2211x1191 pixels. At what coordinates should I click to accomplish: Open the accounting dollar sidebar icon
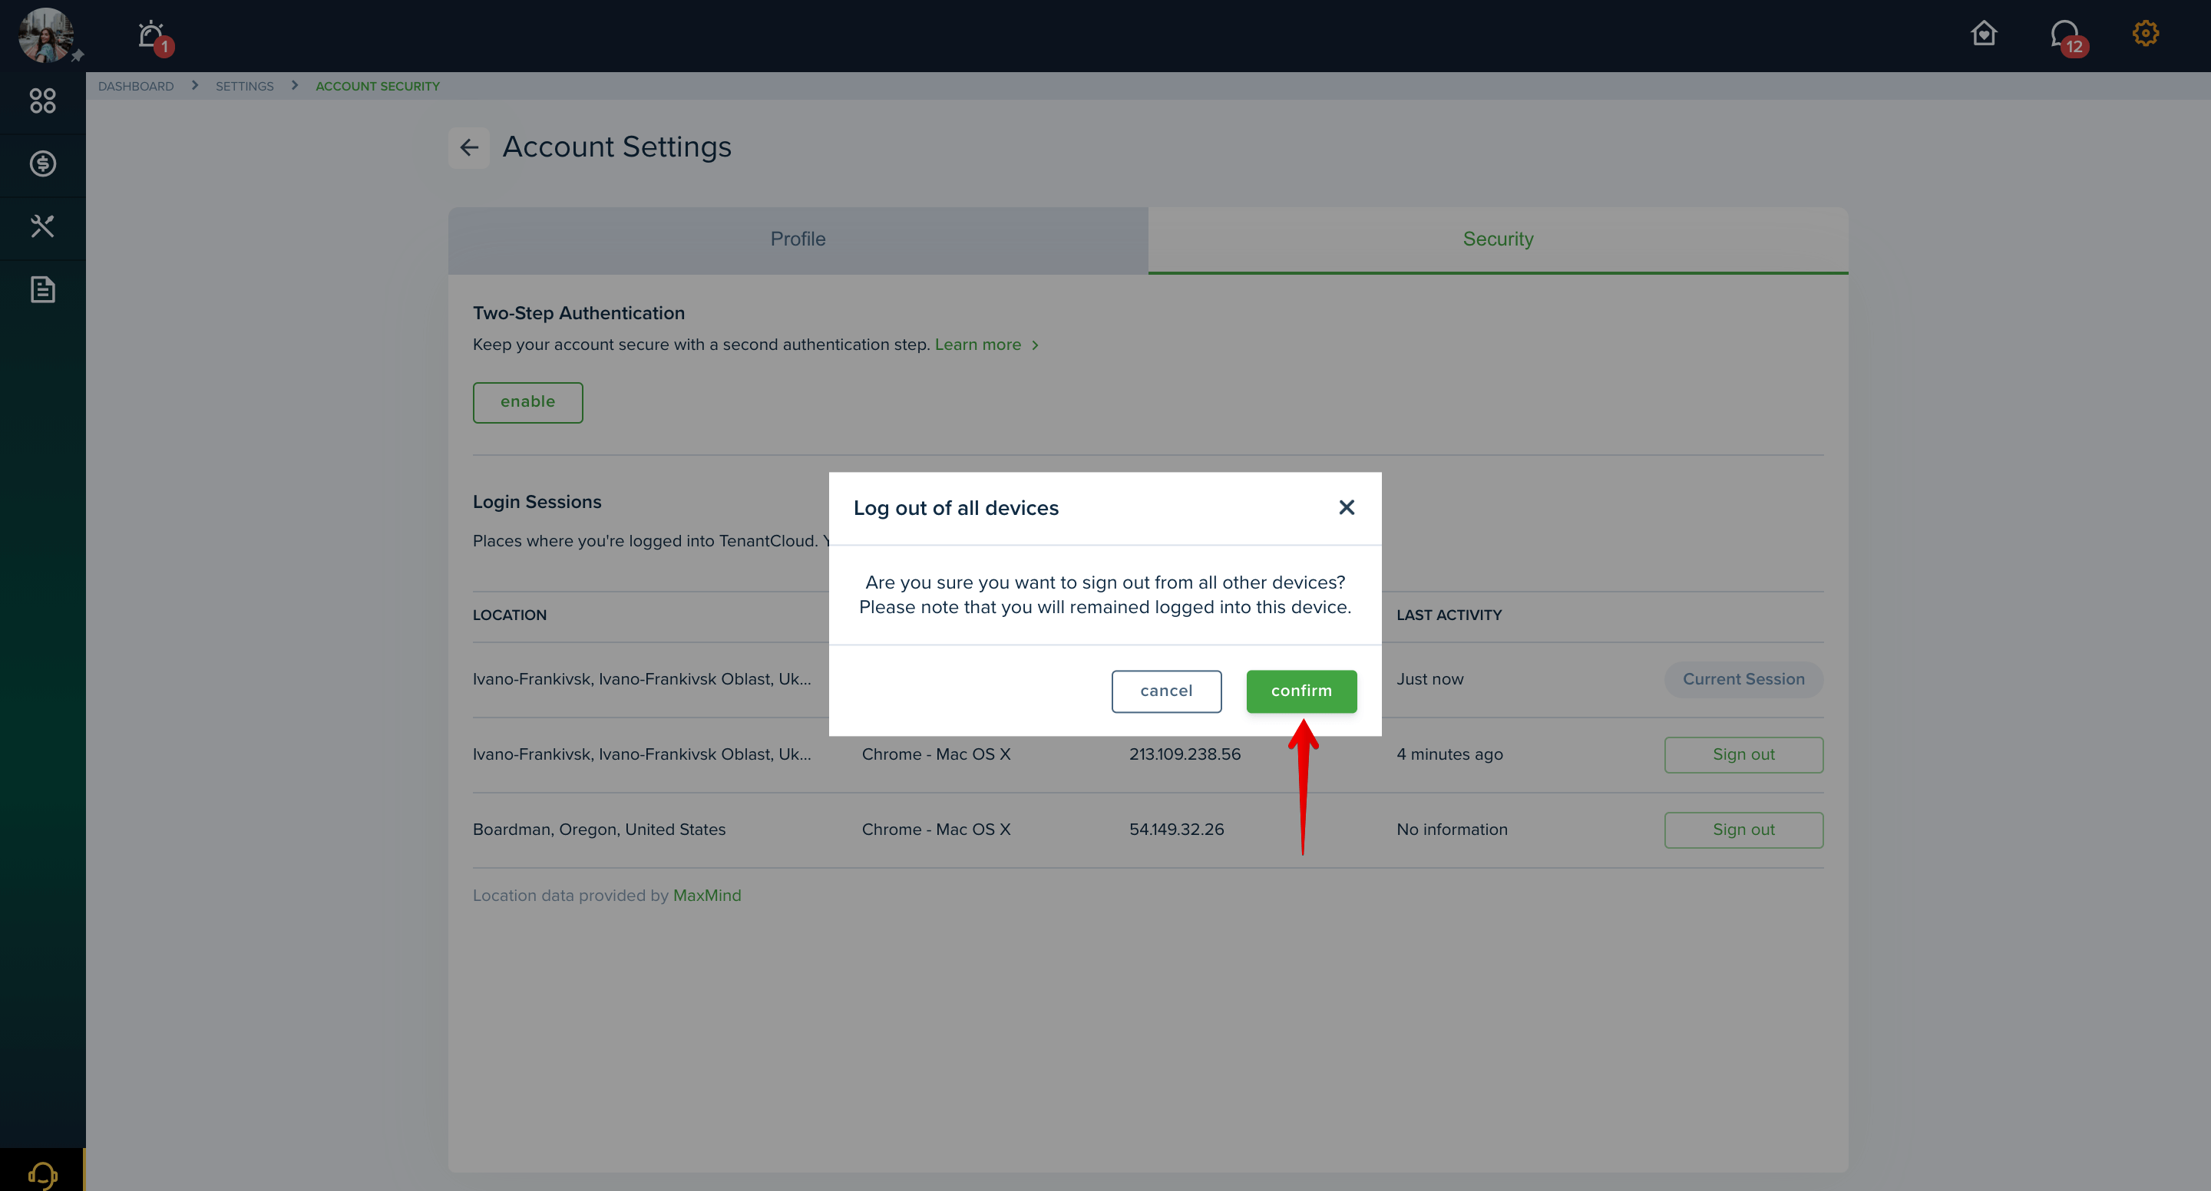(42, 164)
